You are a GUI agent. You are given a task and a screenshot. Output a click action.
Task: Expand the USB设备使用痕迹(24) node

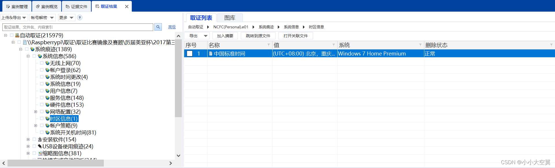(x=28, y=146)
